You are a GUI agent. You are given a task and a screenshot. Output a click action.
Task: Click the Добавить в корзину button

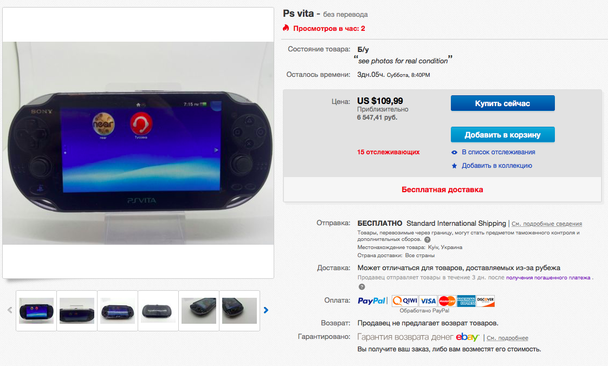tap(502, 135)
